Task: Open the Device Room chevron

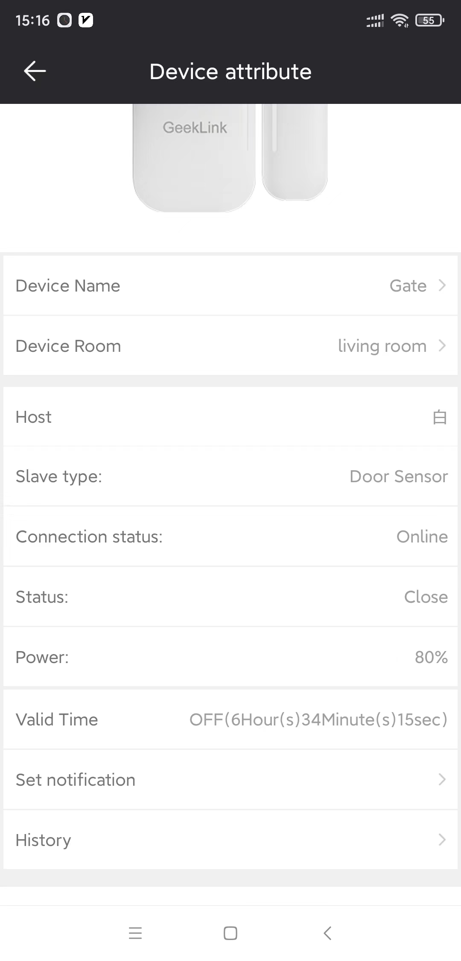Action: [x=442, y=345]
